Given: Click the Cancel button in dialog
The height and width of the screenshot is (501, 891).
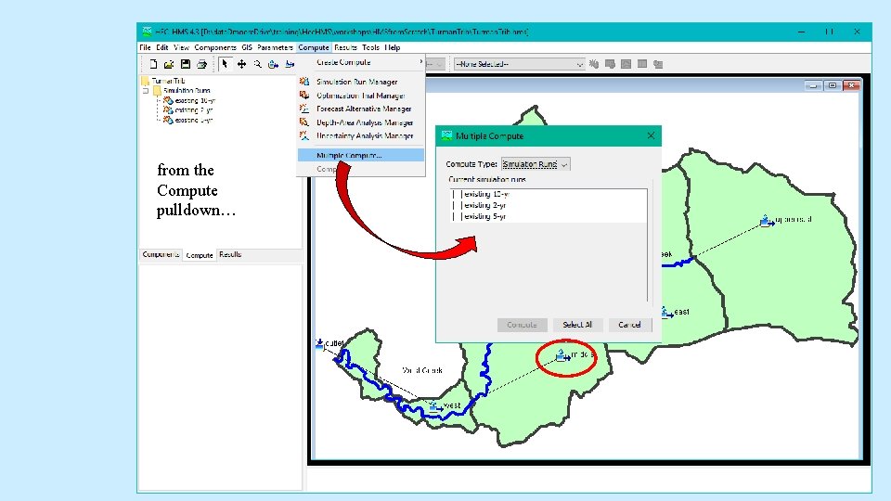Looking at the screenshot, I should pos(629,325).
